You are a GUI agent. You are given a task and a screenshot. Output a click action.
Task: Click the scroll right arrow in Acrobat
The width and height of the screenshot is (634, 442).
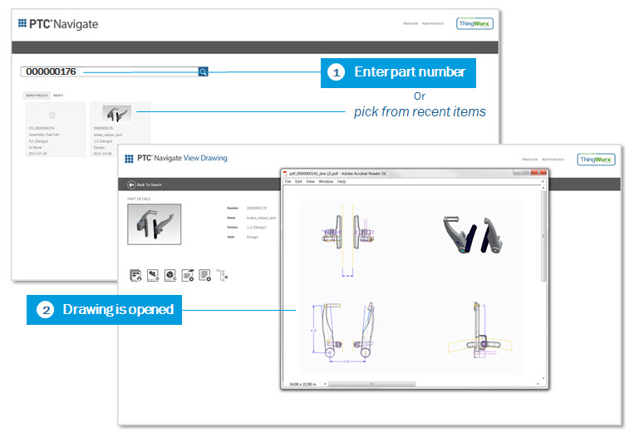pos(538,384)
